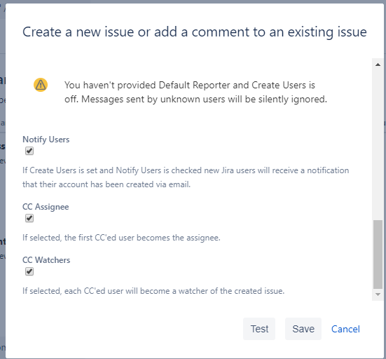Click the Notify Users help description

[186, 177]
